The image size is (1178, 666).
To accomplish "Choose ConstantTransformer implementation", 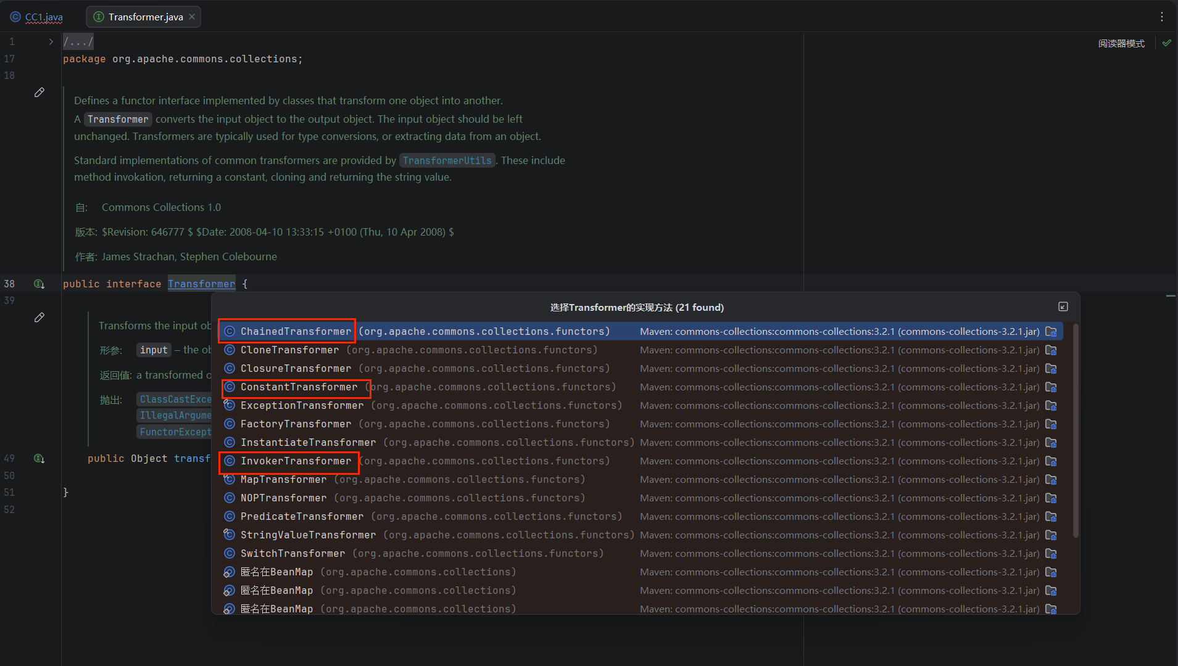I will [x=639, y=387].
